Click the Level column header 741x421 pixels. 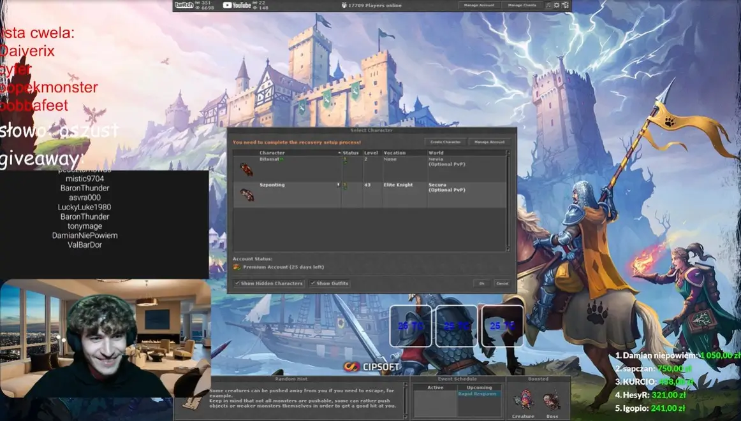371,153
